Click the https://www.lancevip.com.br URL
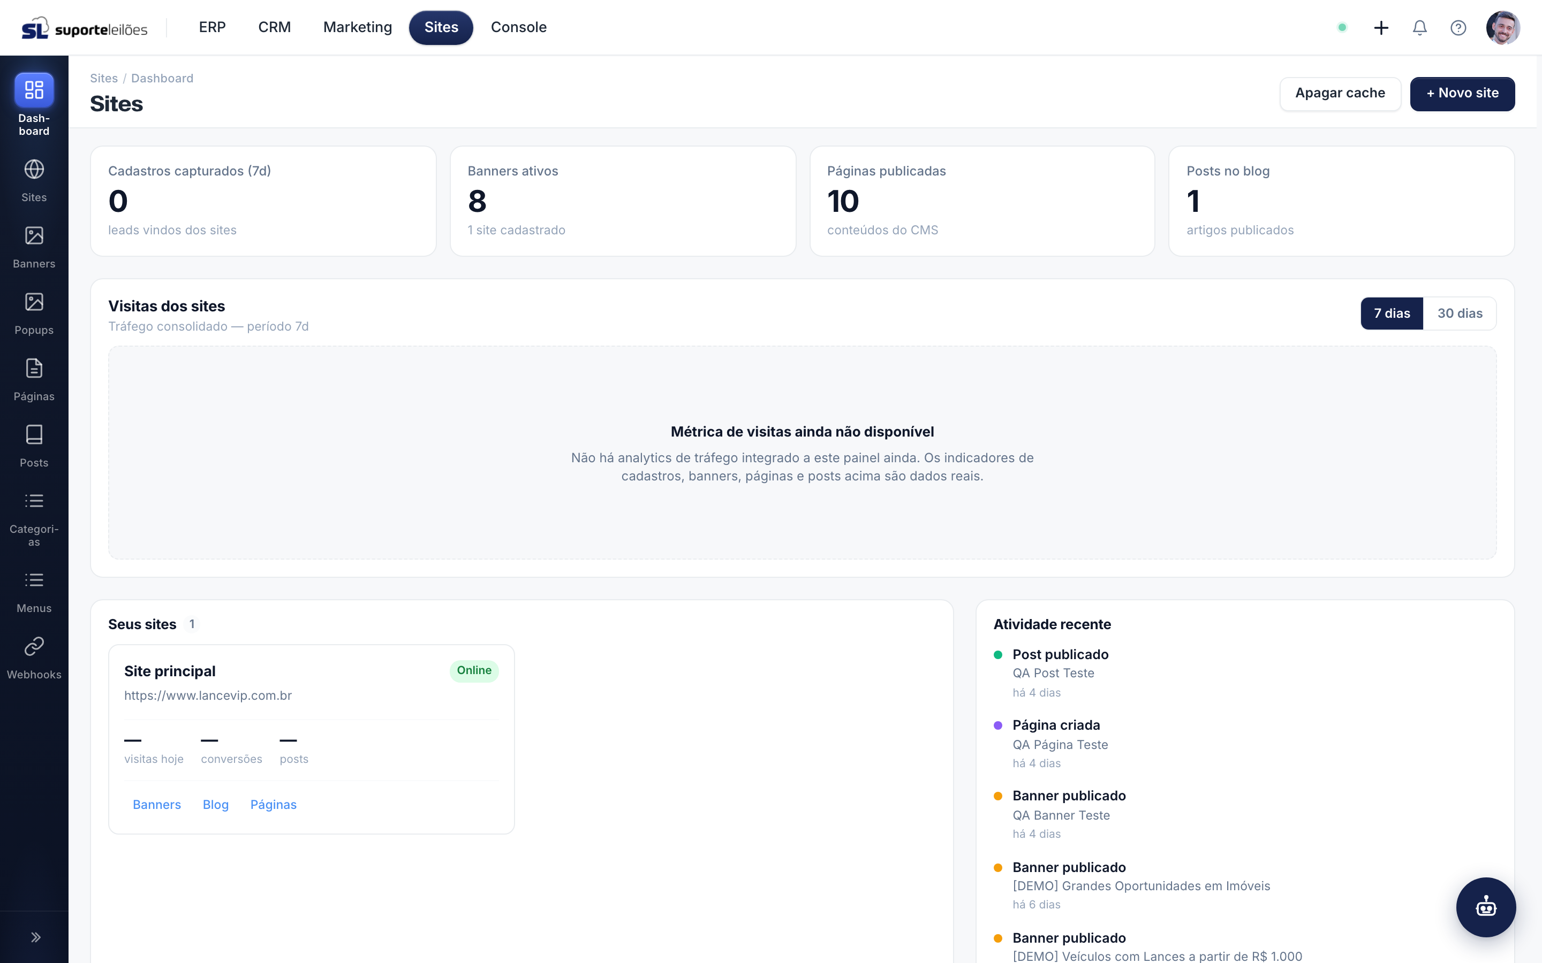 coord(208,695)
